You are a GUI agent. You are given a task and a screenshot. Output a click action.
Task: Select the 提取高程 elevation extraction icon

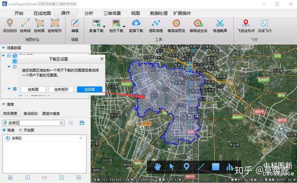click(156, 26)
